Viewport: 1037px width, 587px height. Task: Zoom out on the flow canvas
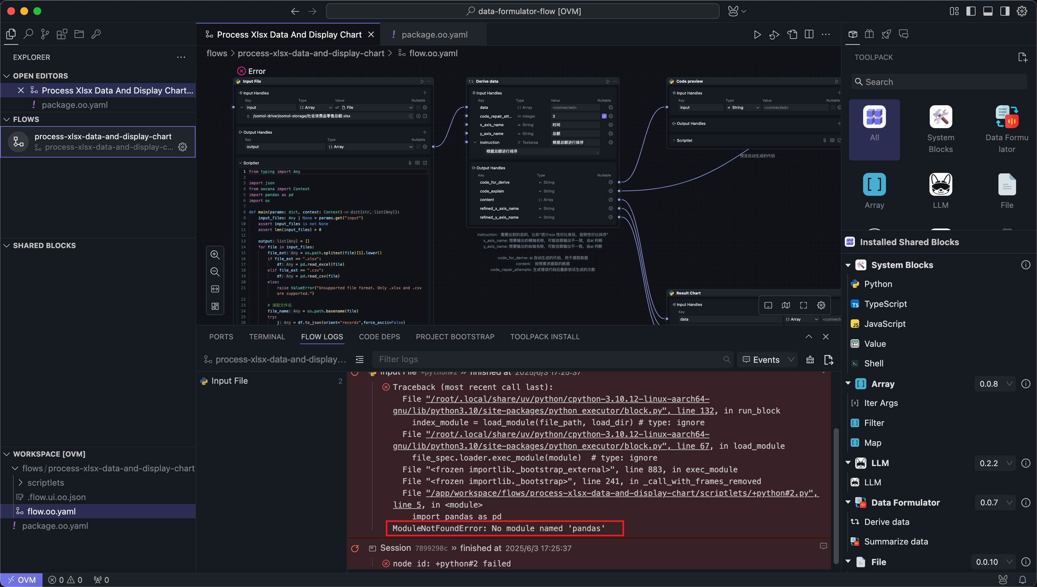[215, 272]
